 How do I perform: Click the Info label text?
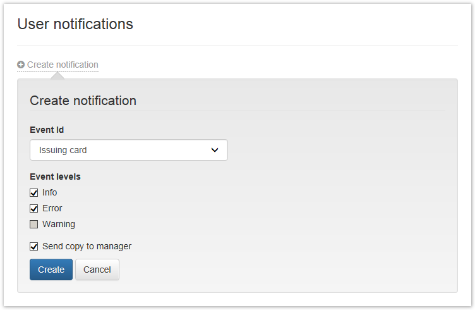(x=49, y=192)
